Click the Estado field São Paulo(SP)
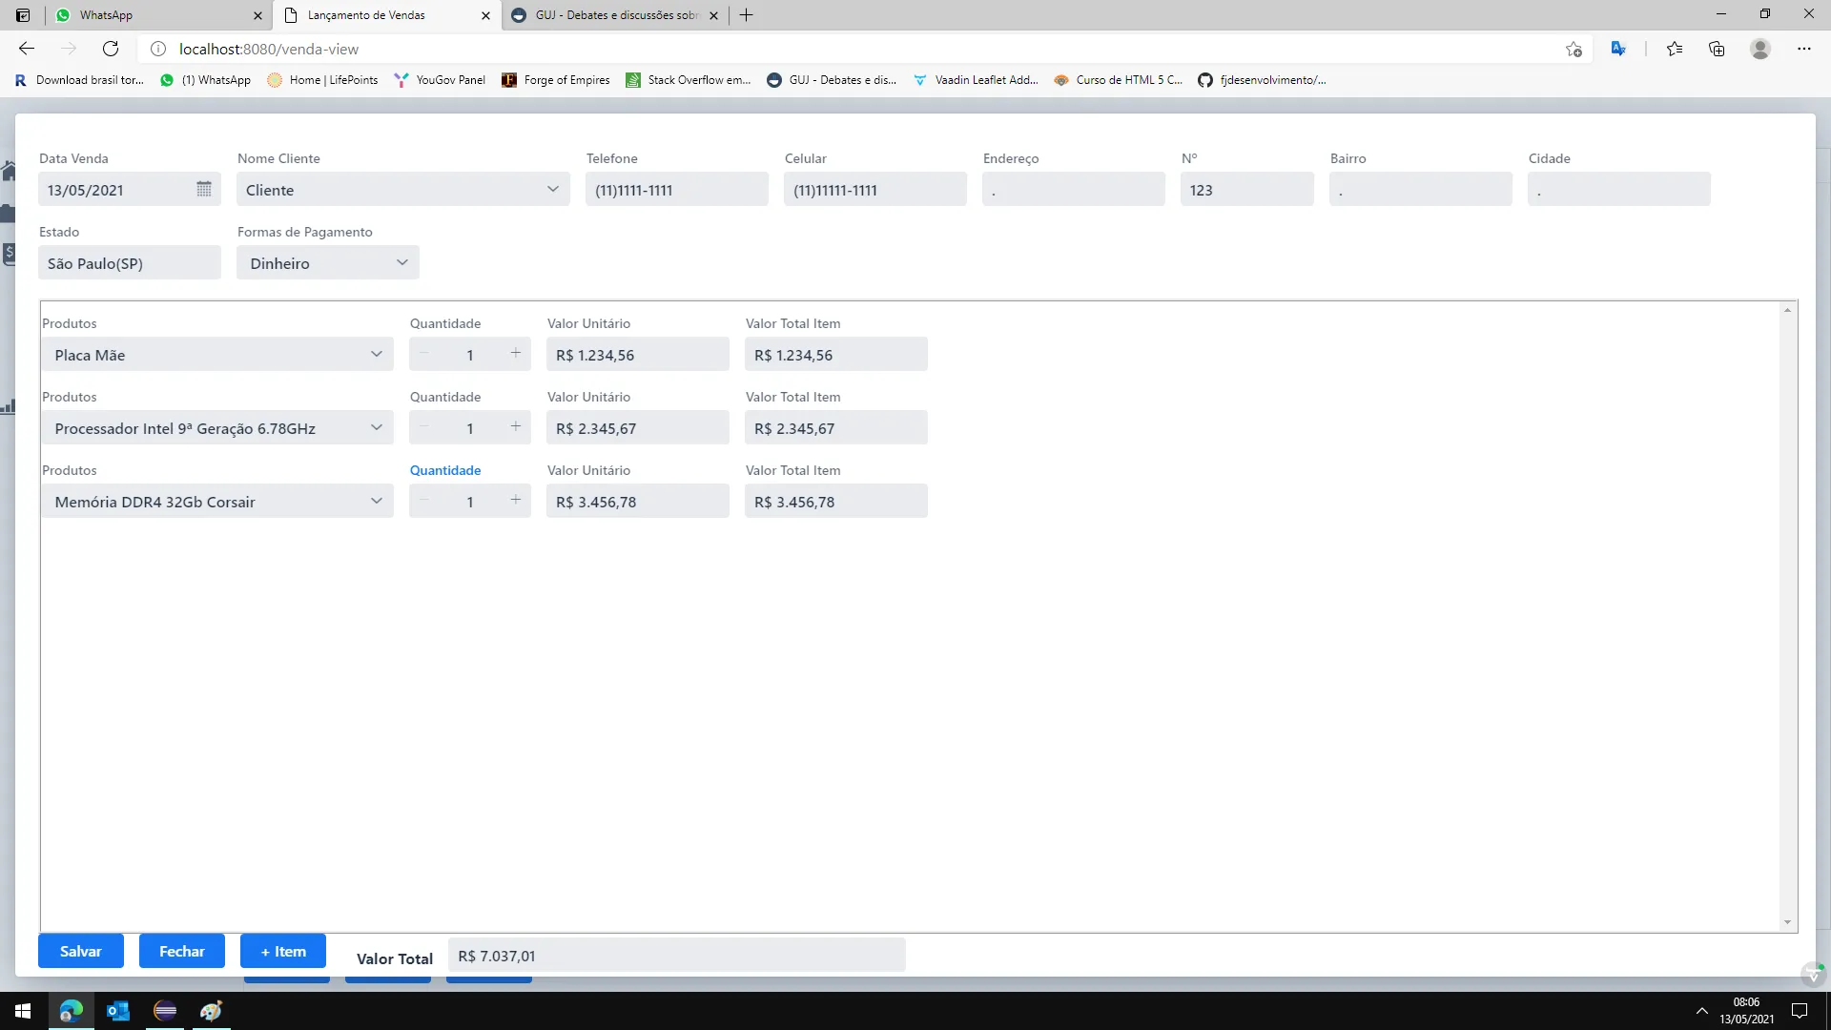1831x1030 pixels. pyautogui.click(x=130, y=262)
